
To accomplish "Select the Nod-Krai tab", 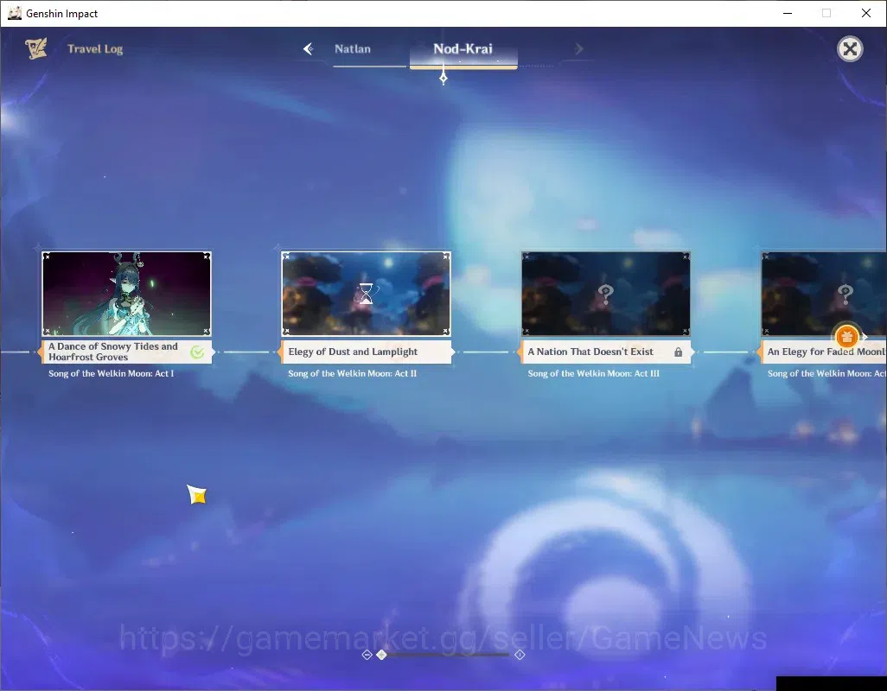I will (463, 49).
